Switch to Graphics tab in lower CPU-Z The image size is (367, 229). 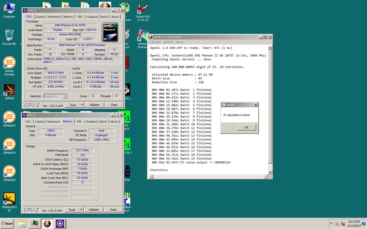(x=91, y=122)
